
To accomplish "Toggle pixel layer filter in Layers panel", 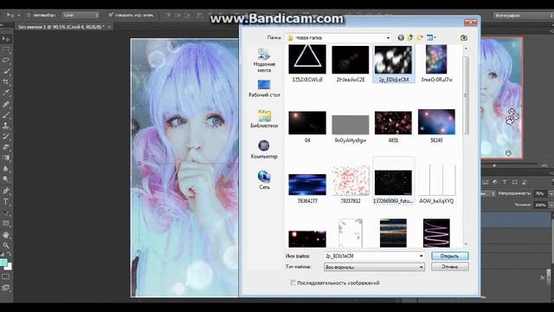I will pos(486,182).
